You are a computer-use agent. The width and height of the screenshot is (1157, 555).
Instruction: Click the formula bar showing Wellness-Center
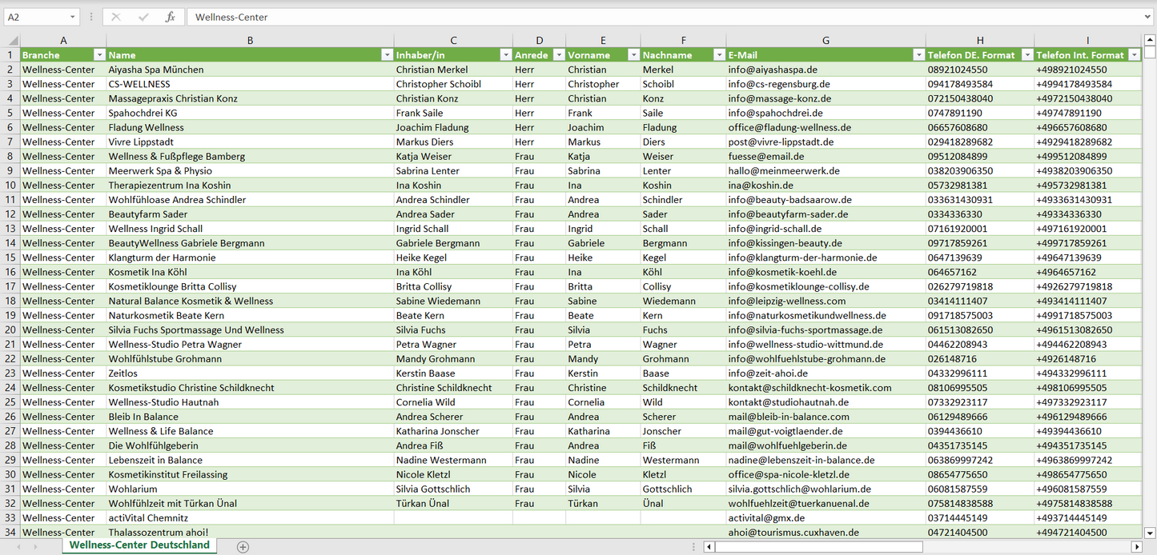click(x=641, y=17)
